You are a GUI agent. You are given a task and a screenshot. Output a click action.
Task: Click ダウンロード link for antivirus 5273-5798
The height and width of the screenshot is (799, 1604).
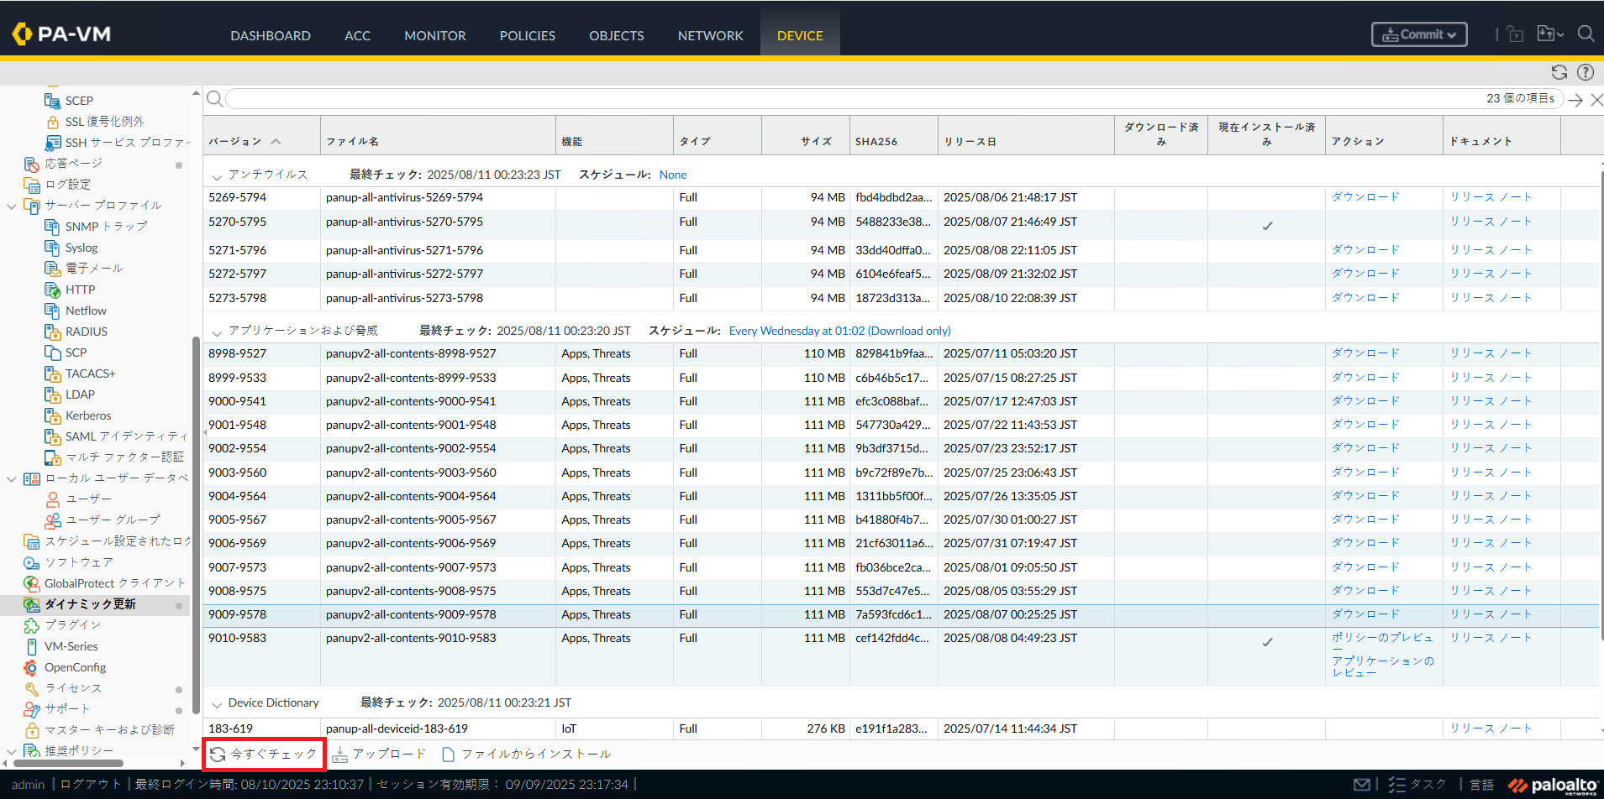pyautogui.click(x=1365, y=298)
